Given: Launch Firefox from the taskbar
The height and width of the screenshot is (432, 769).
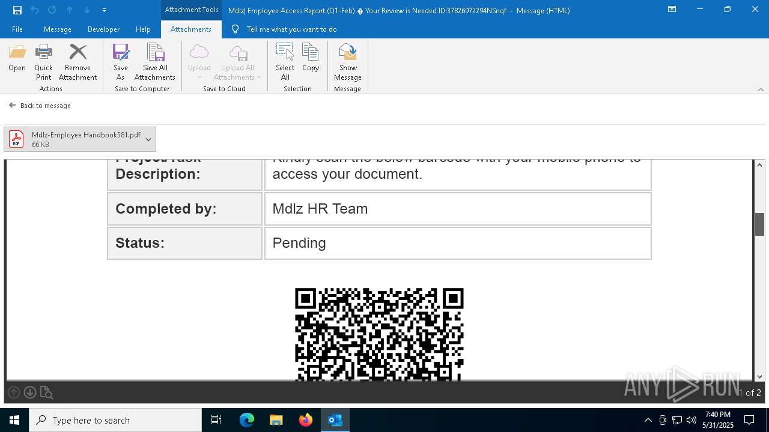Looking at the screenshot, I should (x=305, y=420).
